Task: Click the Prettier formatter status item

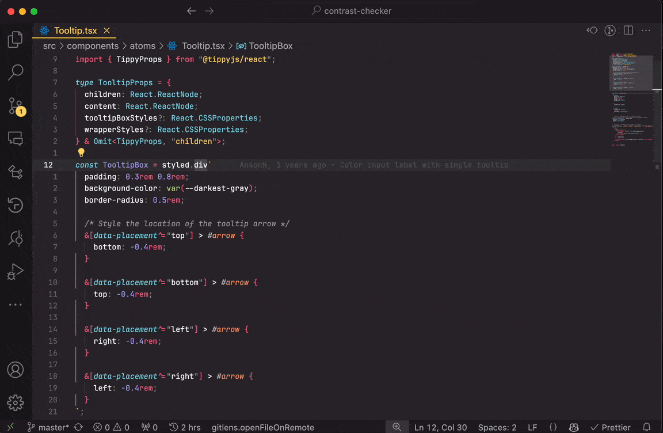Action: 611,427
